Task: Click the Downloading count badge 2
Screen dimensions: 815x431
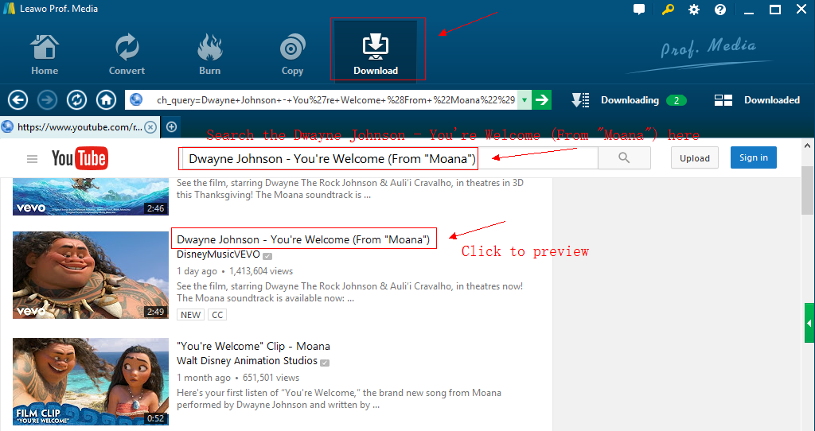Action: click(677, 100)
